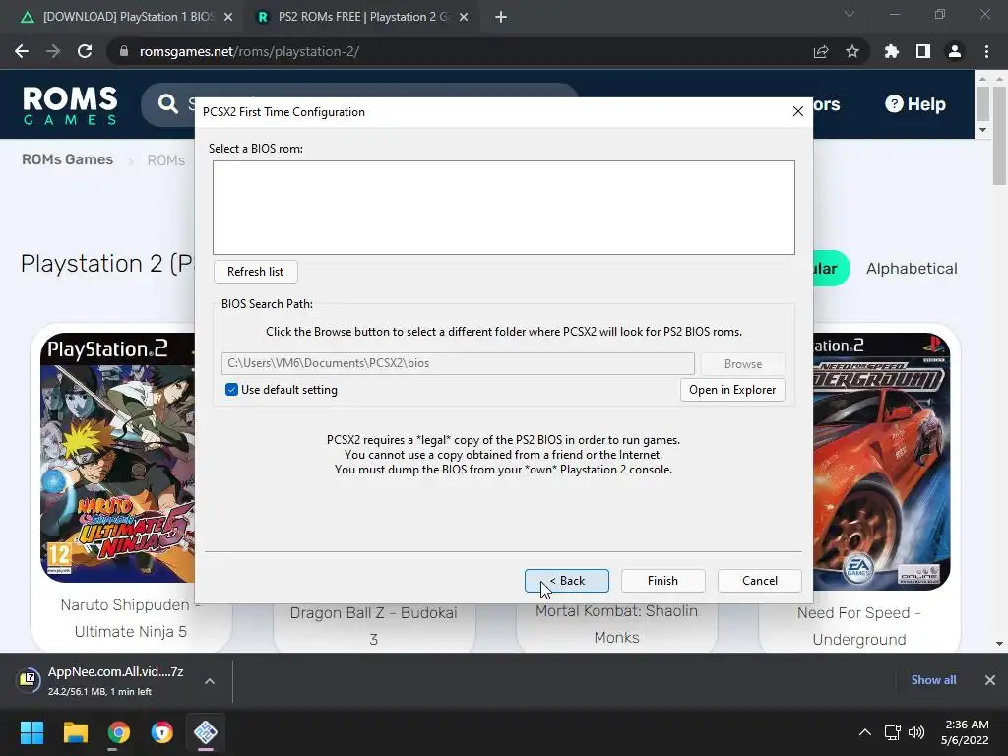Click the Browse button for BIOS folder
The image size is (1008, 756).
(742, 364)
